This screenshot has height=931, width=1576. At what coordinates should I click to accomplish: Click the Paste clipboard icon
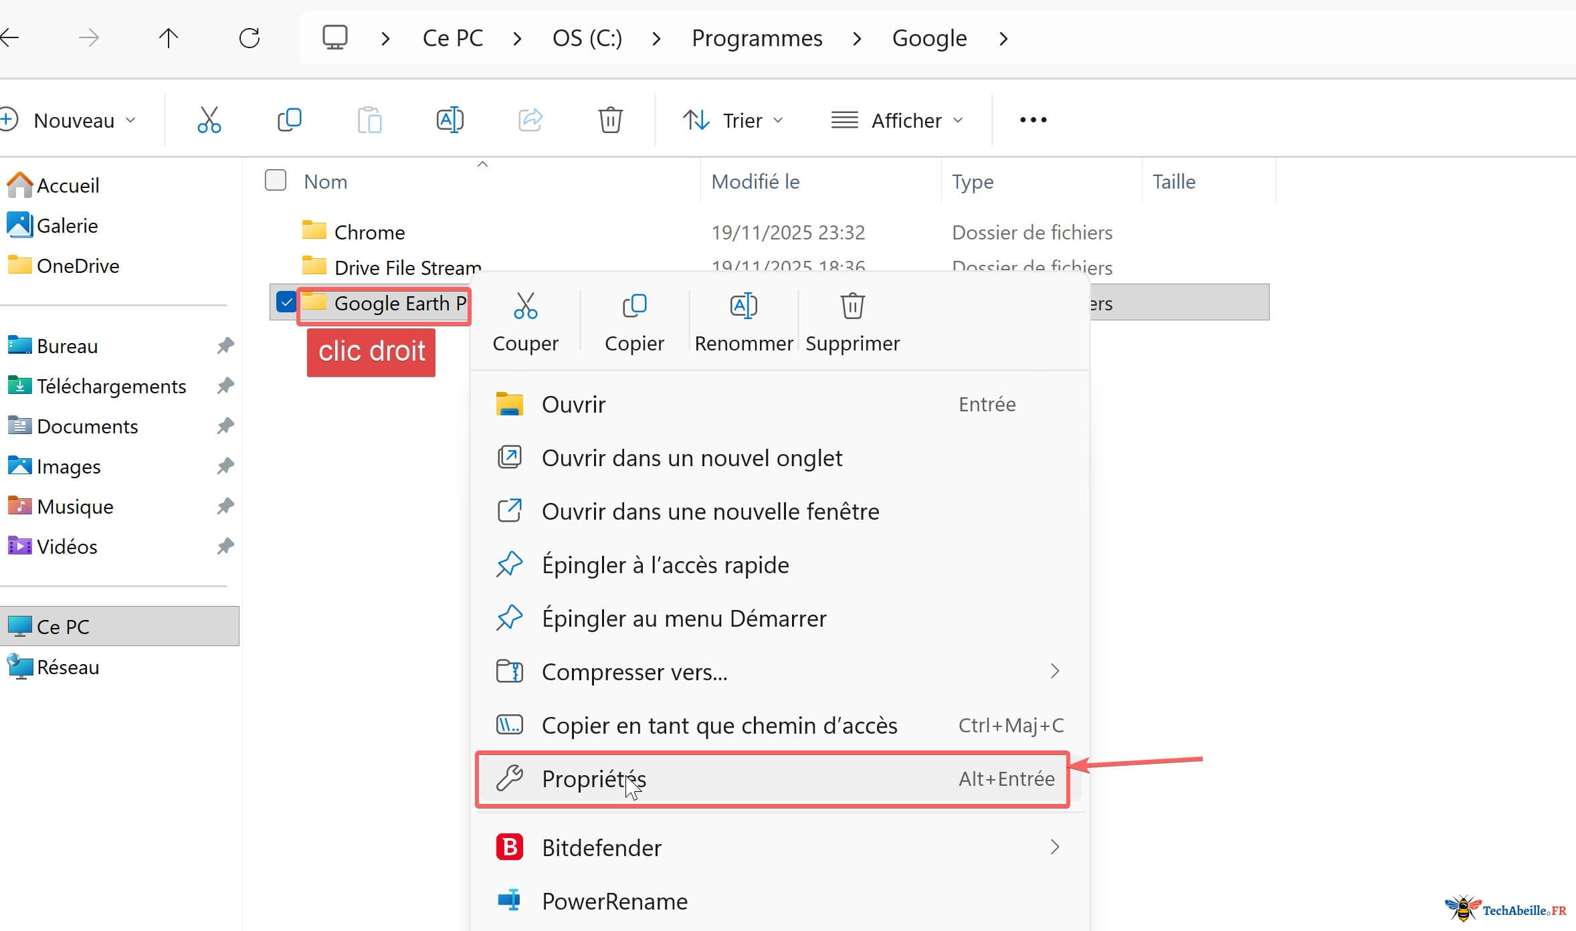point(370,120)
